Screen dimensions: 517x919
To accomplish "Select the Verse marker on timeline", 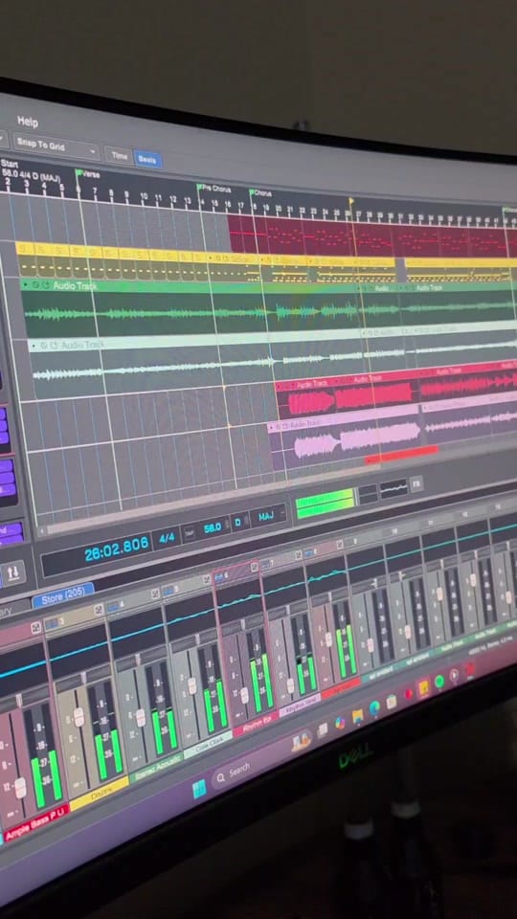I will [x=88, y=174].
